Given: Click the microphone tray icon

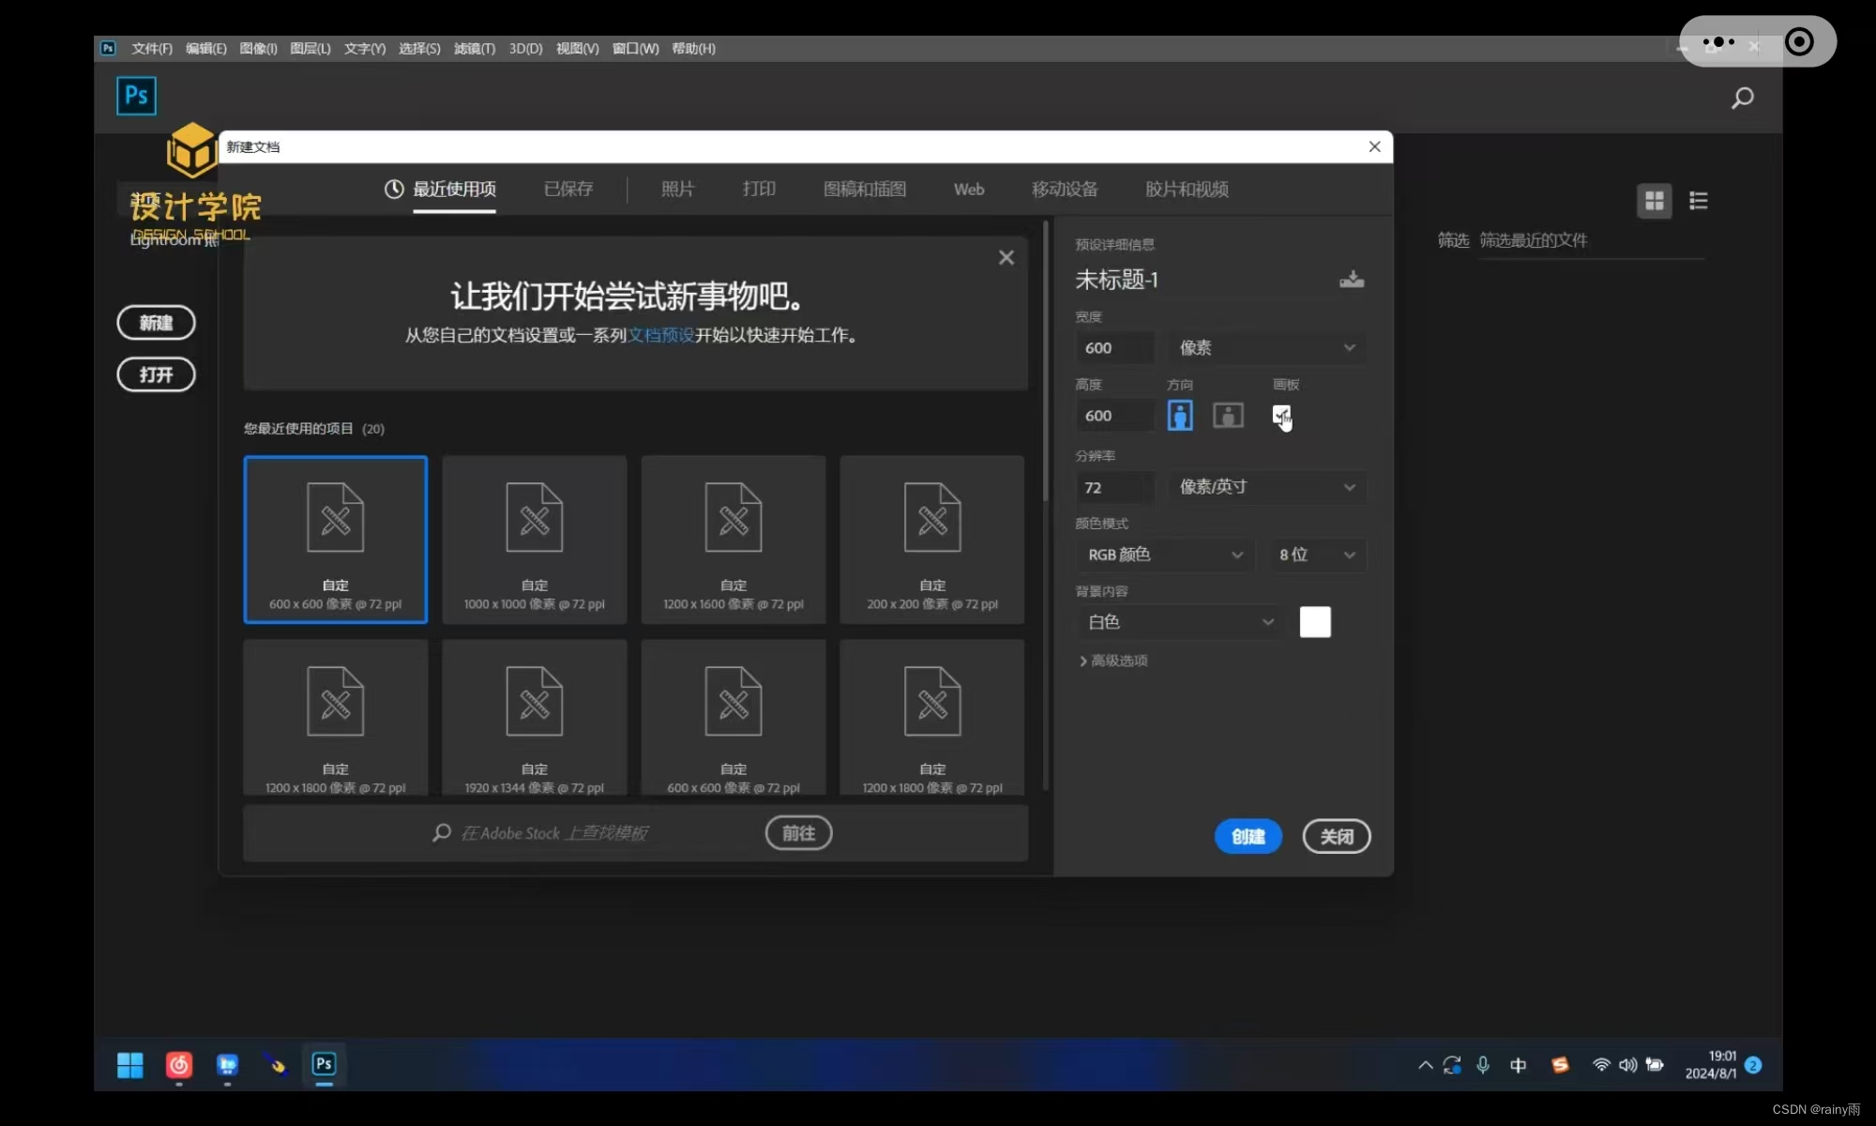Looking at the screenshot, I should (x=1483, y=1065).
